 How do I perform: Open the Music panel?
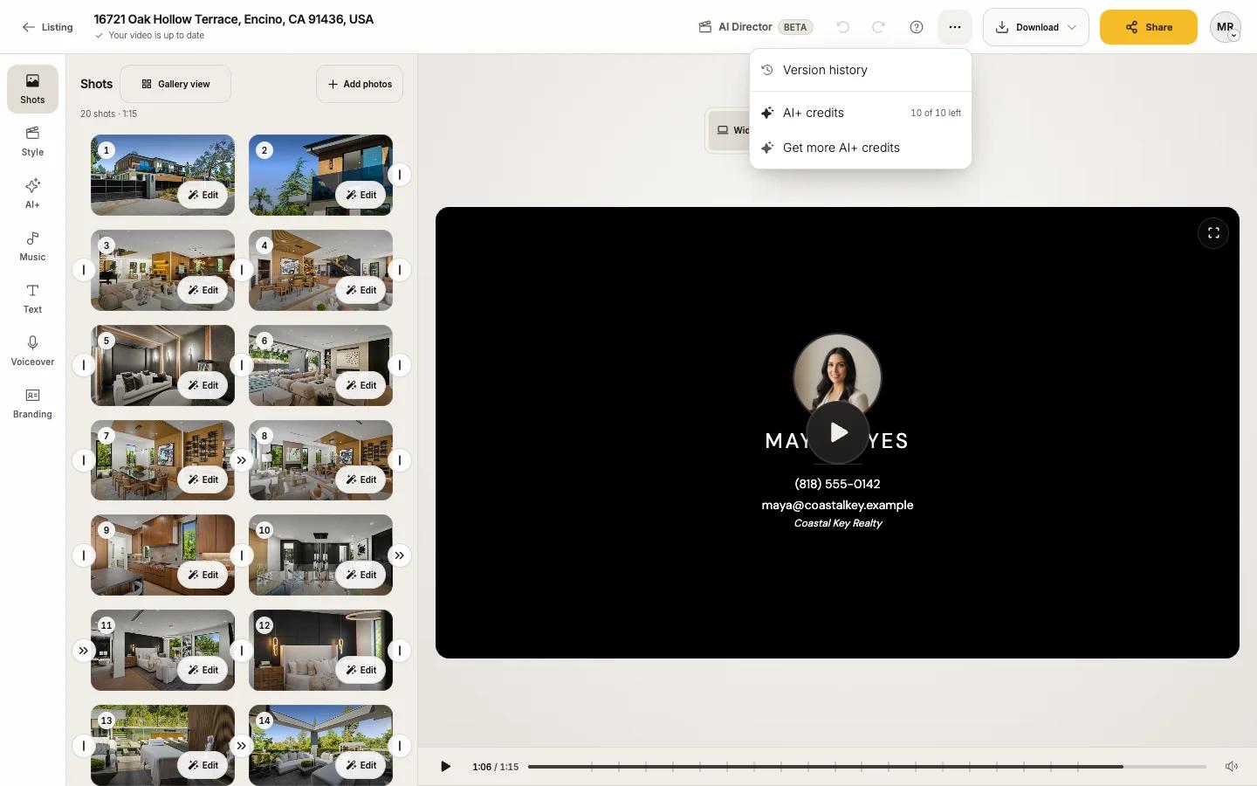pyautogui.click(x=32, y=245)
